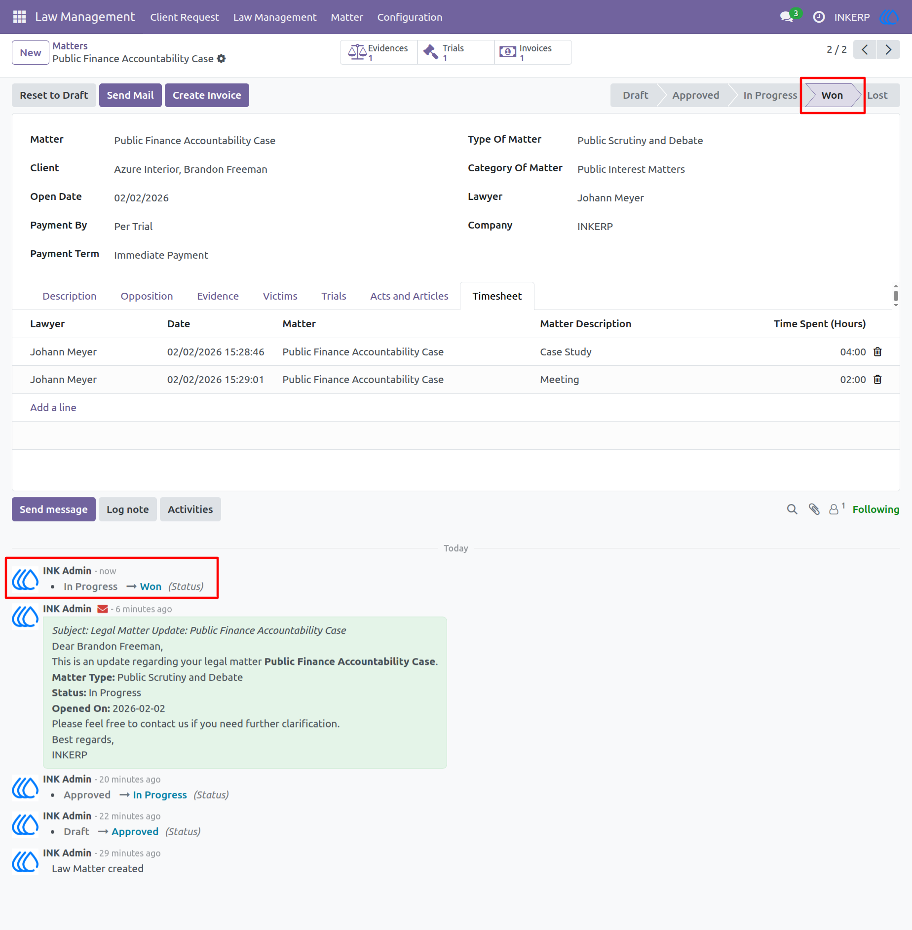Switch to the Victims tab
Screen dimensions: 912x930
coord(280,296)
